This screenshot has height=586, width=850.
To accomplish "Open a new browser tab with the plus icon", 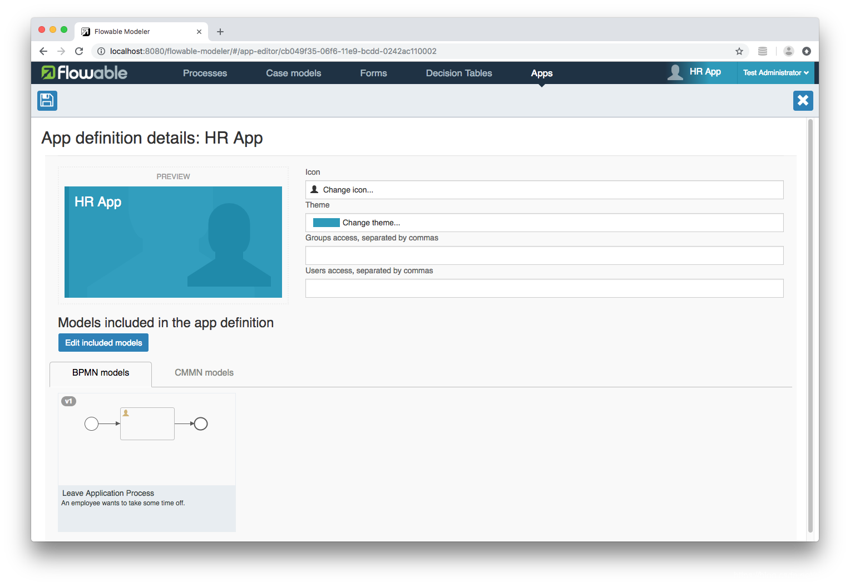I will pyautogui.click(x=220, y=32).
